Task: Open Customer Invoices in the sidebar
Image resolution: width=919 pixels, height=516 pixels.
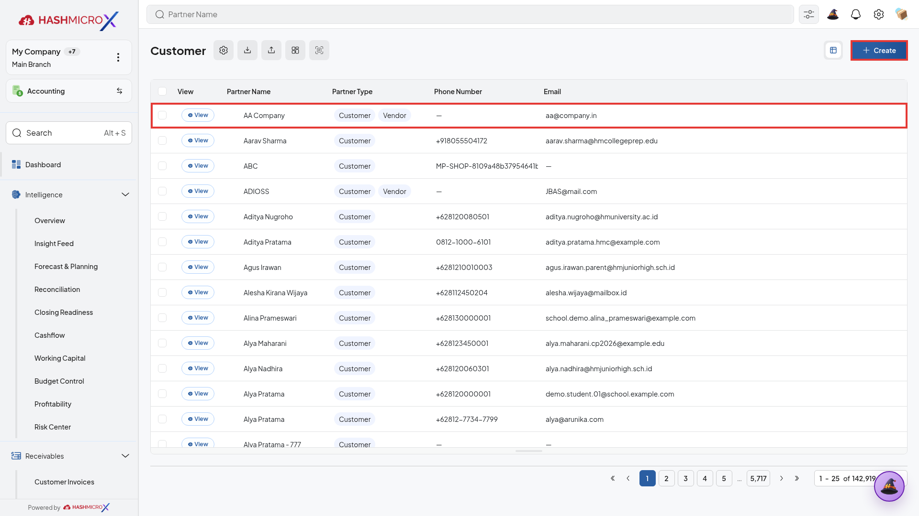Action: (x=64, y=482)
